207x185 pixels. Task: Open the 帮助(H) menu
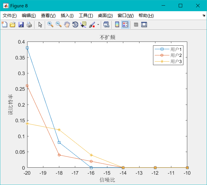[x=146, y=16]
